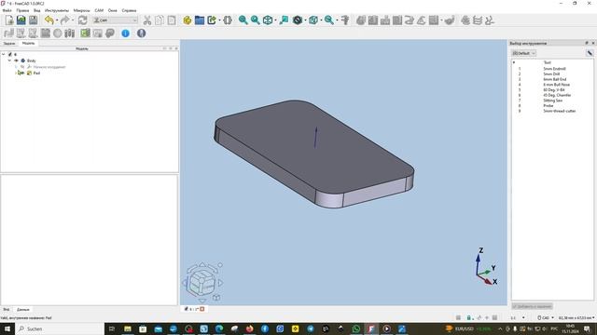The image size is (597, 335).
Task: Toggle visibility of the Origin item
Action: (x=22, y=66)
